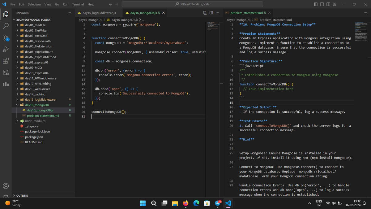Open problem_statement.md in explorer tree
Viewport: 371px width, 209px height.
[43, 115]
